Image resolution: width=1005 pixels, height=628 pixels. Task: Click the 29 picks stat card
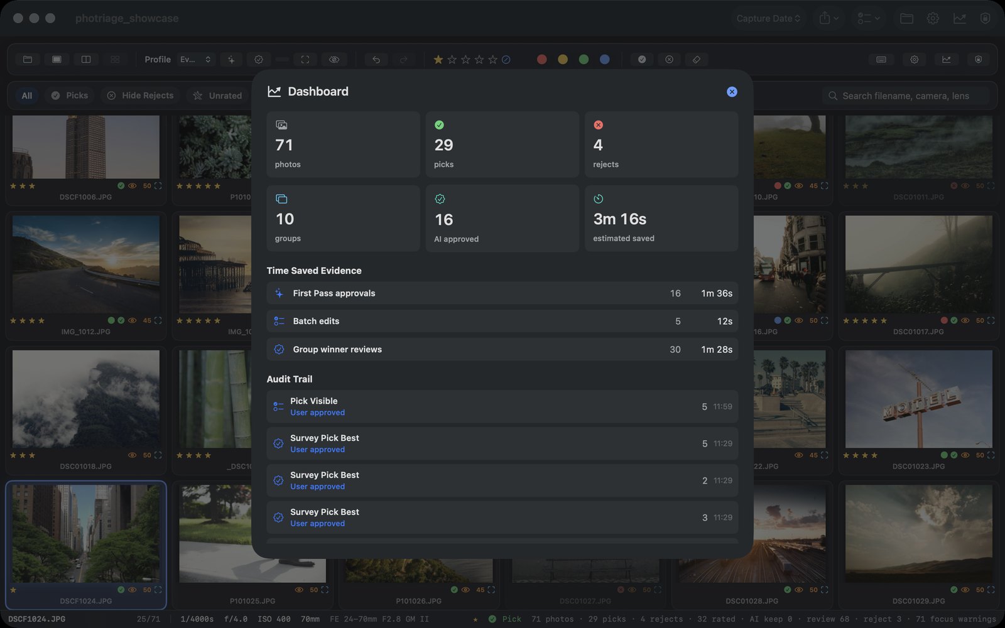[x=502, y=144]
